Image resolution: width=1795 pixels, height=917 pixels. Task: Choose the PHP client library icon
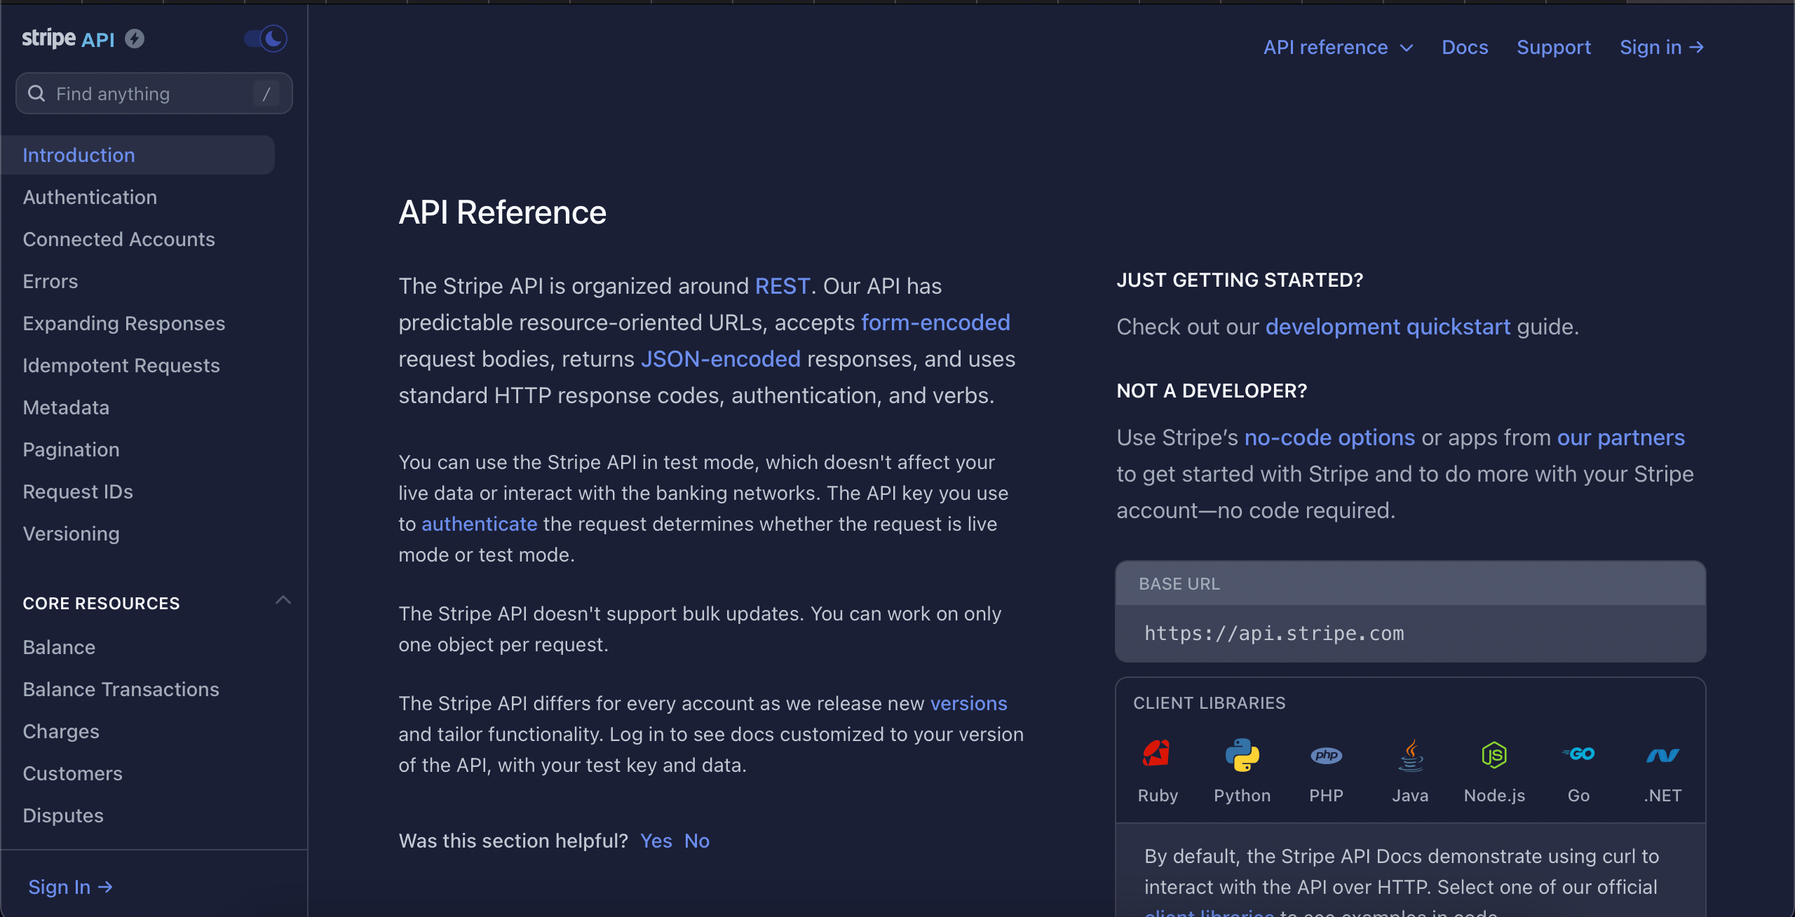point(1326,755)
